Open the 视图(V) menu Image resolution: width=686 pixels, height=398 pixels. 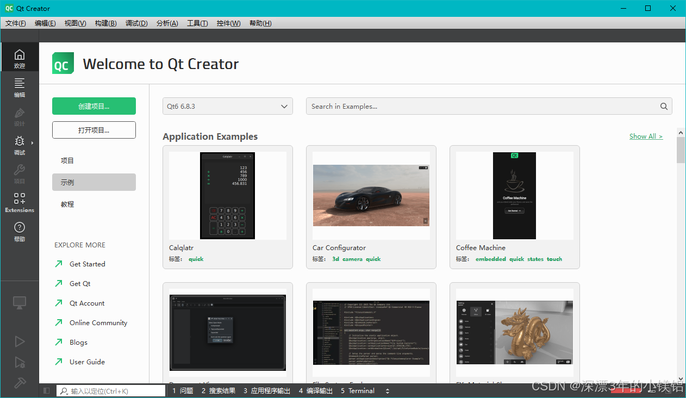point(75,23)
